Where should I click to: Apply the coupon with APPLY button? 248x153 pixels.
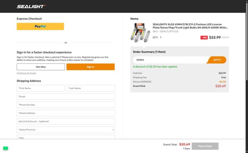coord(217,60)
